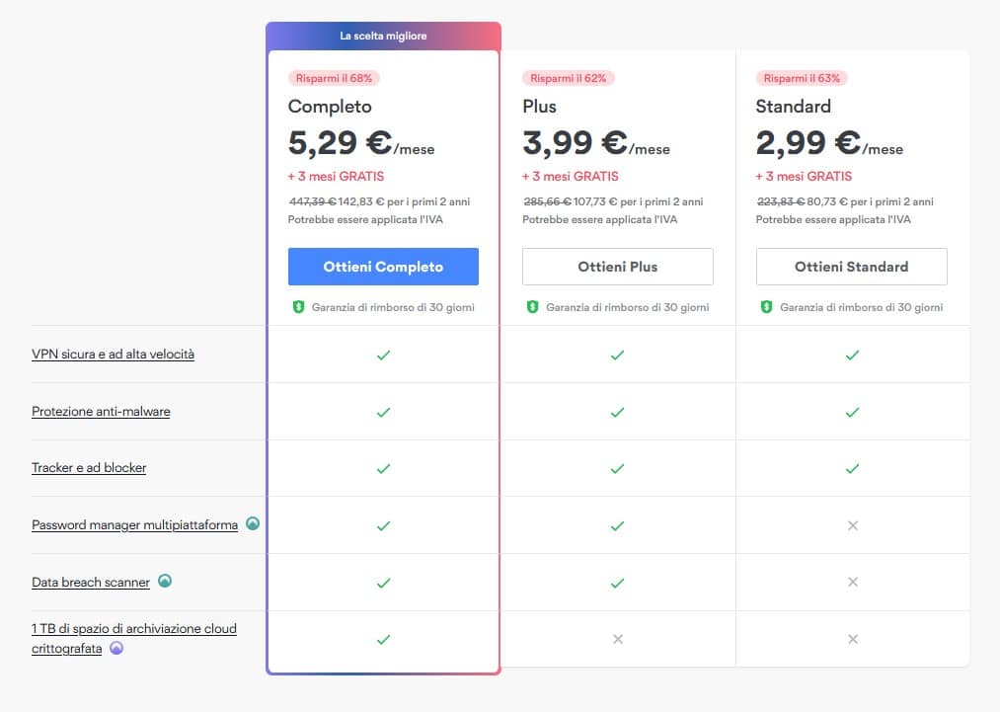Viewport: 1000px width, 712px height.
Task: Click the 5,29 € price
Action: pos(340,143)
